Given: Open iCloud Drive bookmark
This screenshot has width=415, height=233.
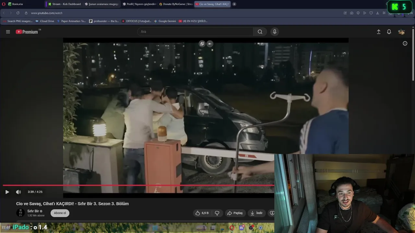Looking at the screenshot, I should 45,21.
